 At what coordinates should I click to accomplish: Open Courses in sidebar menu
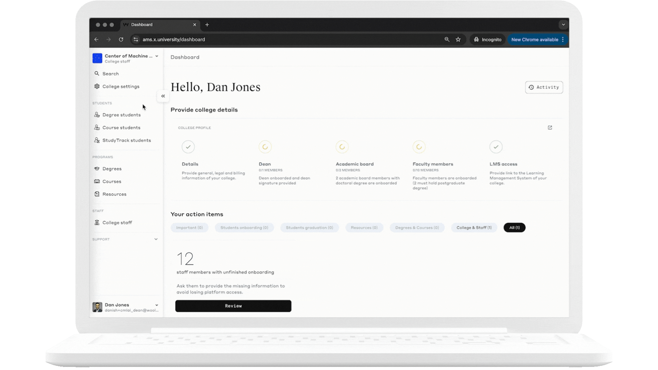tap(112, 182)
